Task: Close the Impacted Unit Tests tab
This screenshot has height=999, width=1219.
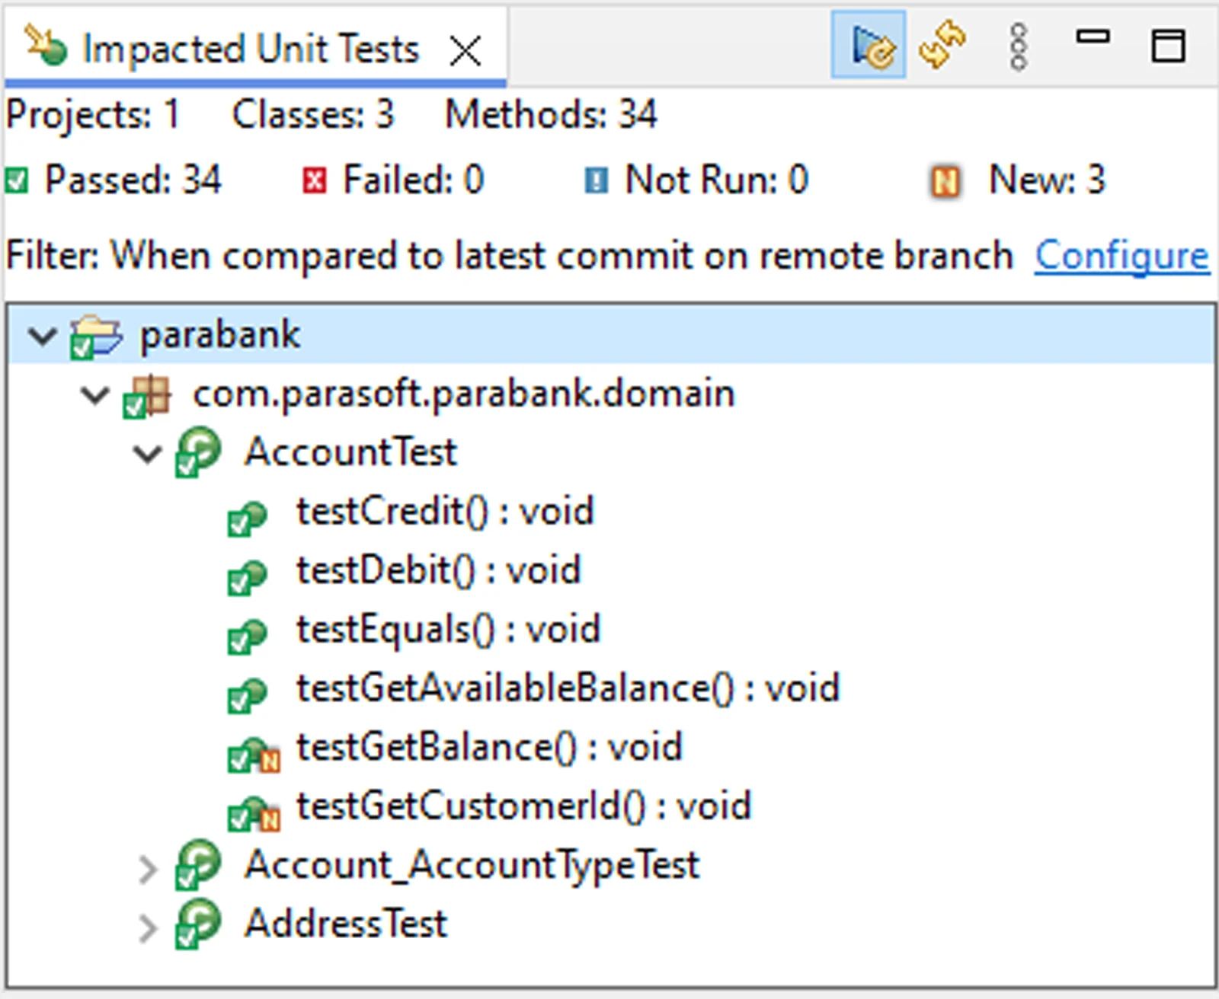Action: point(465,51)
